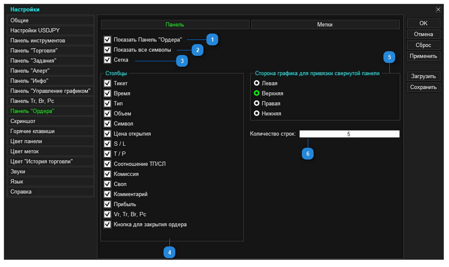
Task: Open the Звуки settings section
Action: (x=51, y=172)
